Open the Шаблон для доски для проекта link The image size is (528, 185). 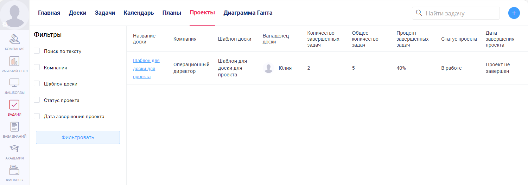coord(146,68)
